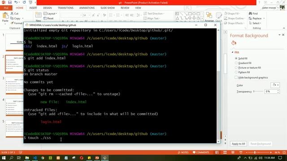Click the Save icon in quick access toolbar
This screenshot has width=287, height=161.
(x=10, y=2)
